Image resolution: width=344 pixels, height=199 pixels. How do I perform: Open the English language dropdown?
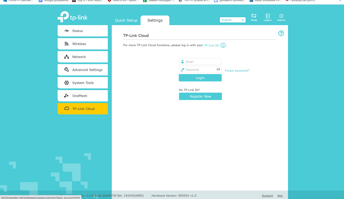pyautogui.click(x=233, y=20)
